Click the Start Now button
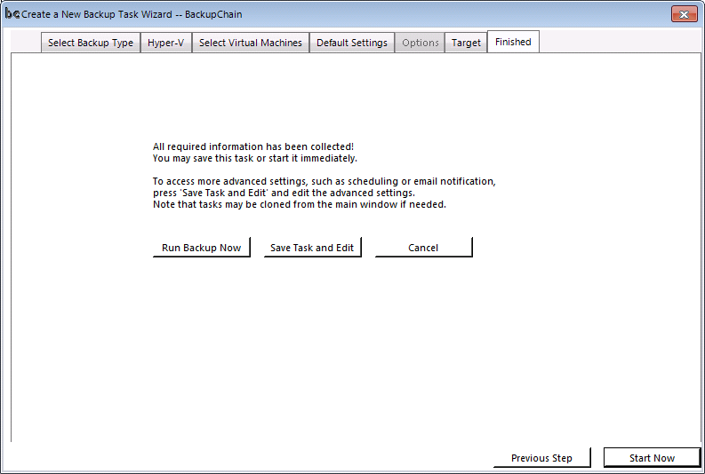 point(652,457)
